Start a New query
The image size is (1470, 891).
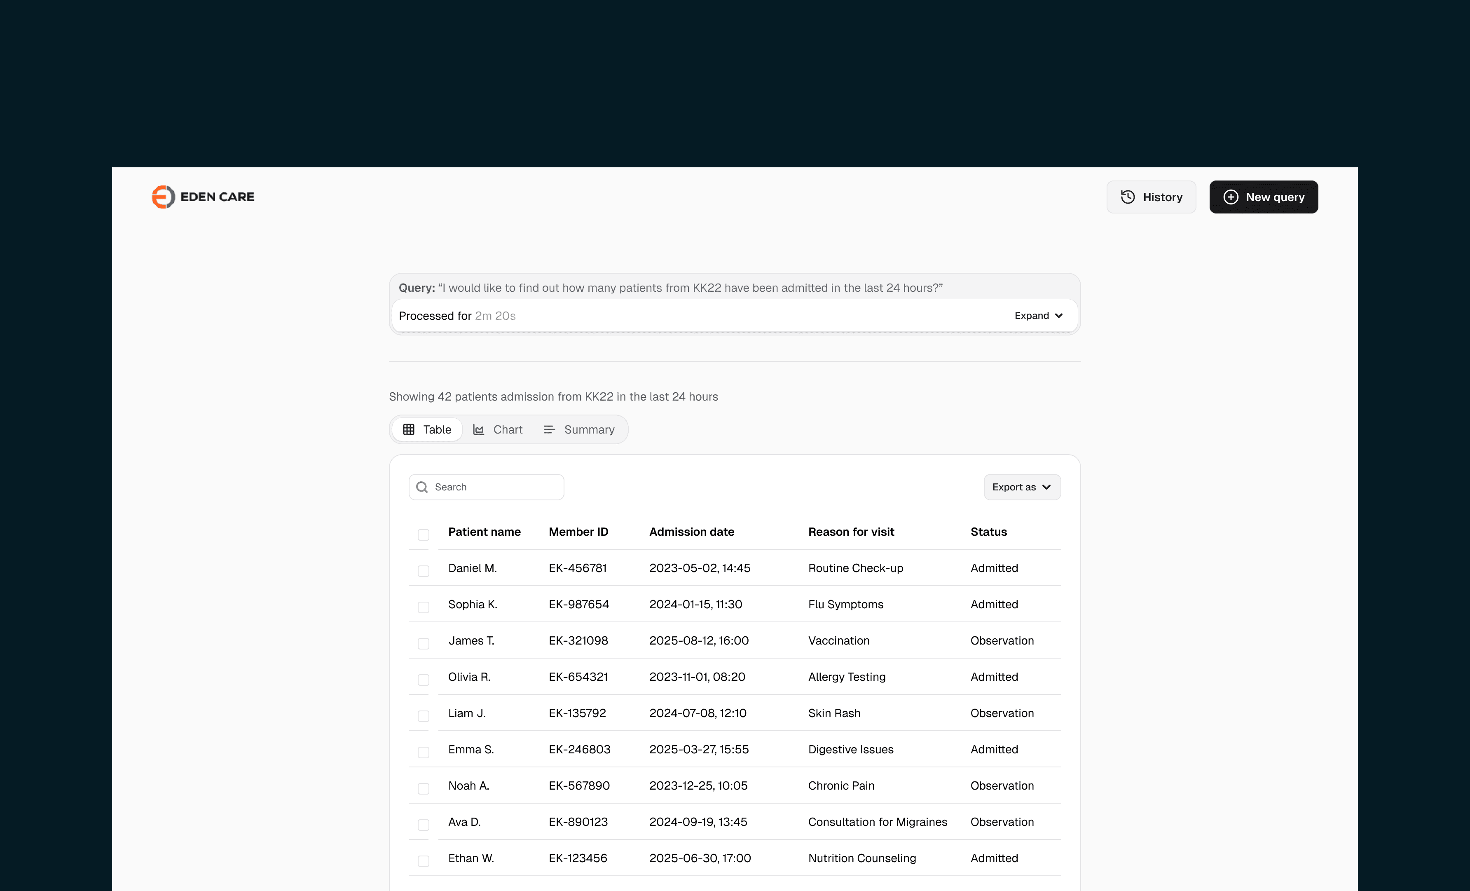1263,197
